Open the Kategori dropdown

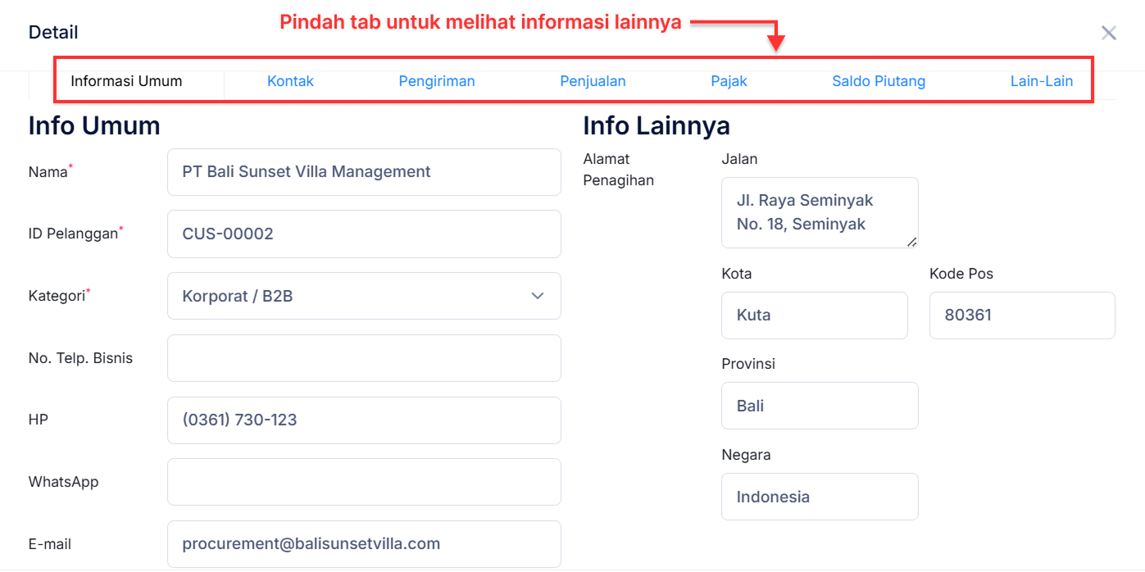pyautogui.click(x=537, y=296)
